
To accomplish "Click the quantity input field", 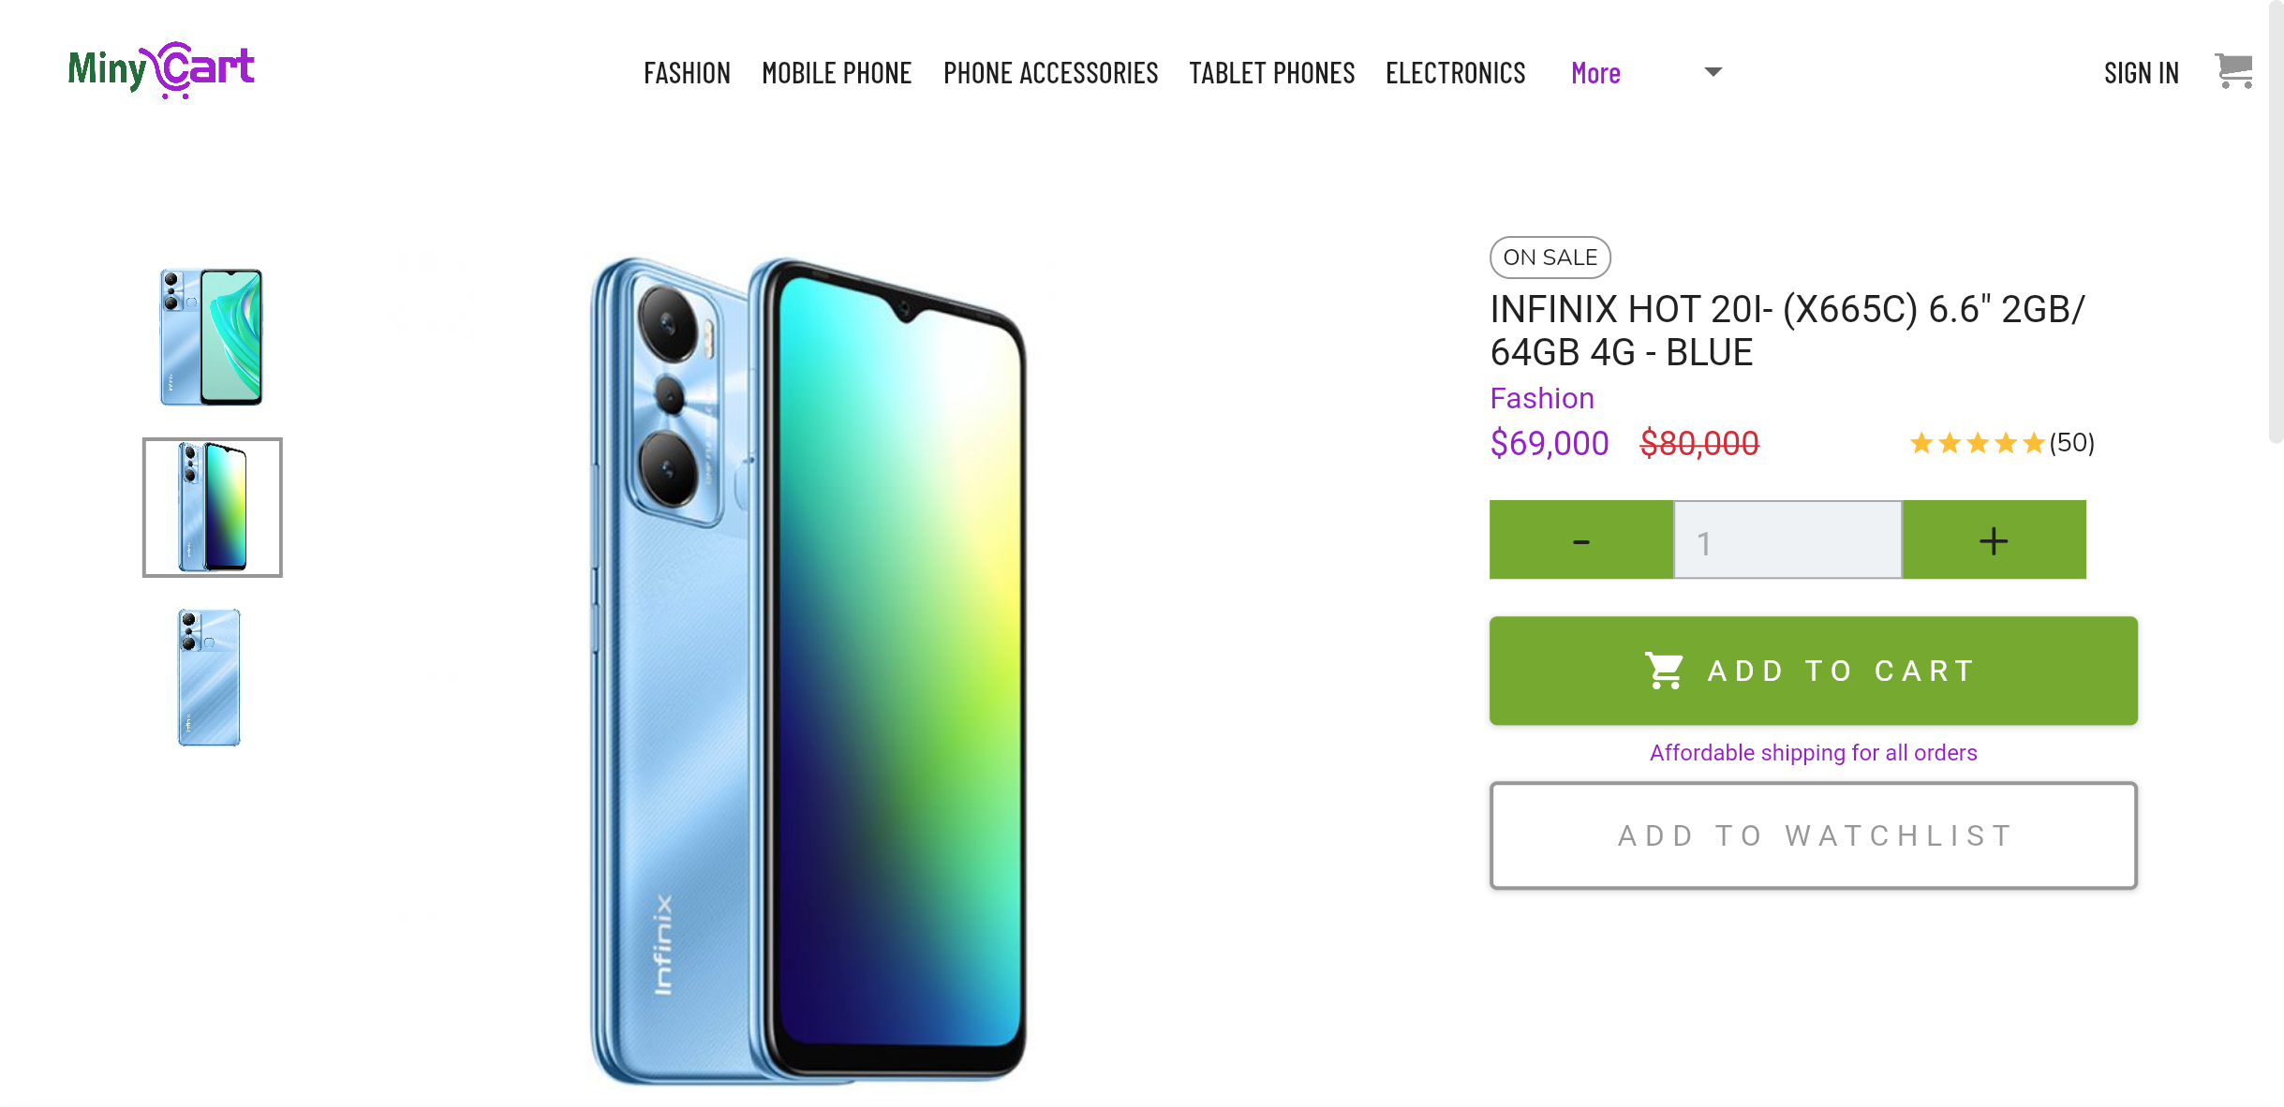I will [x=1787, y=539].
